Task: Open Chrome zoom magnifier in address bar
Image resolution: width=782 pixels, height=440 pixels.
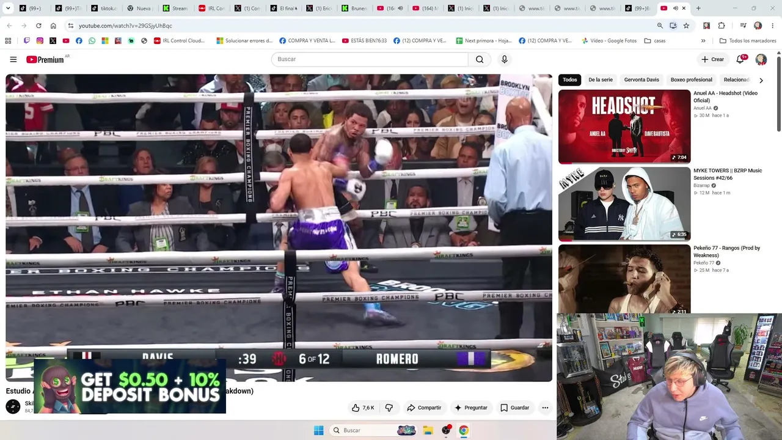Action: tap(660, 26)
